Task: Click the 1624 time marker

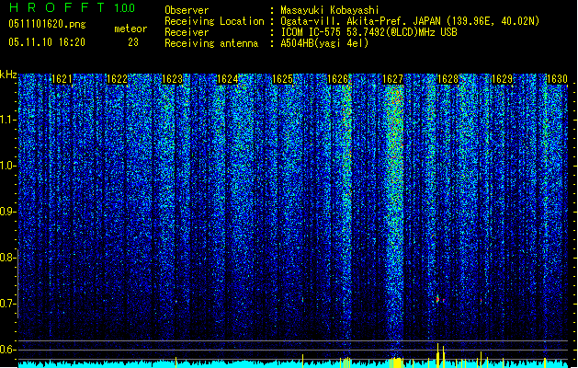Action: (x=228, y=79)
